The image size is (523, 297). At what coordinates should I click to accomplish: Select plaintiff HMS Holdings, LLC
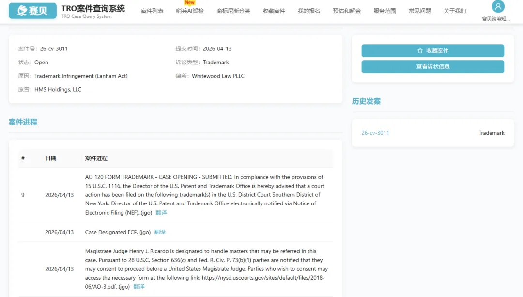58,90
